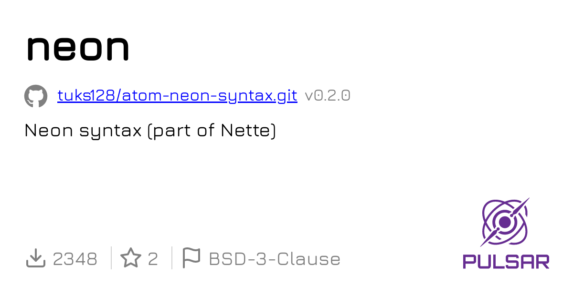The height and width of the screenshot is (286, 573).
Task: Click the GitHub octocat icon
Action: (36, 96)
